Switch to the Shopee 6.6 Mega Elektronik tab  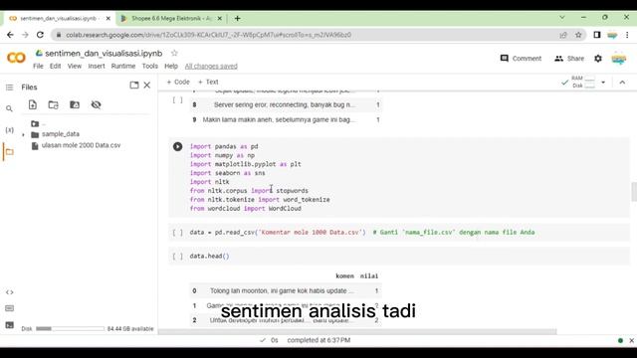[171, 18]
